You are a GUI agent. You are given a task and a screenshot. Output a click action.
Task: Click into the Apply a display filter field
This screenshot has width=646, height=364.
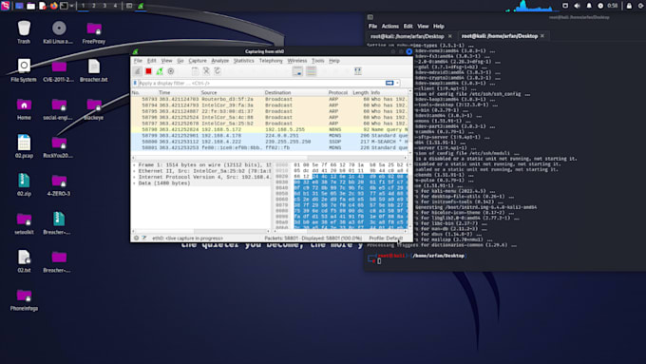(x=261, y=84)
